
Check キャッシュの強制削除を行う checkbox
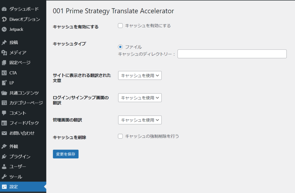point(120,136)
